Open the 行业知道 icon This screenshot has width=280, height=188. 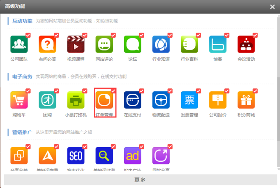(161, 44)
